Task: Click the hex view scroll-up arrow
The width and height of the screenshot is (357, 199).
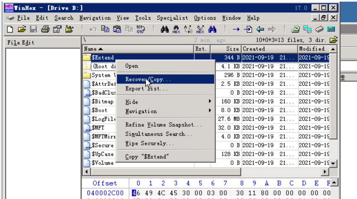Action: point(334,182)
